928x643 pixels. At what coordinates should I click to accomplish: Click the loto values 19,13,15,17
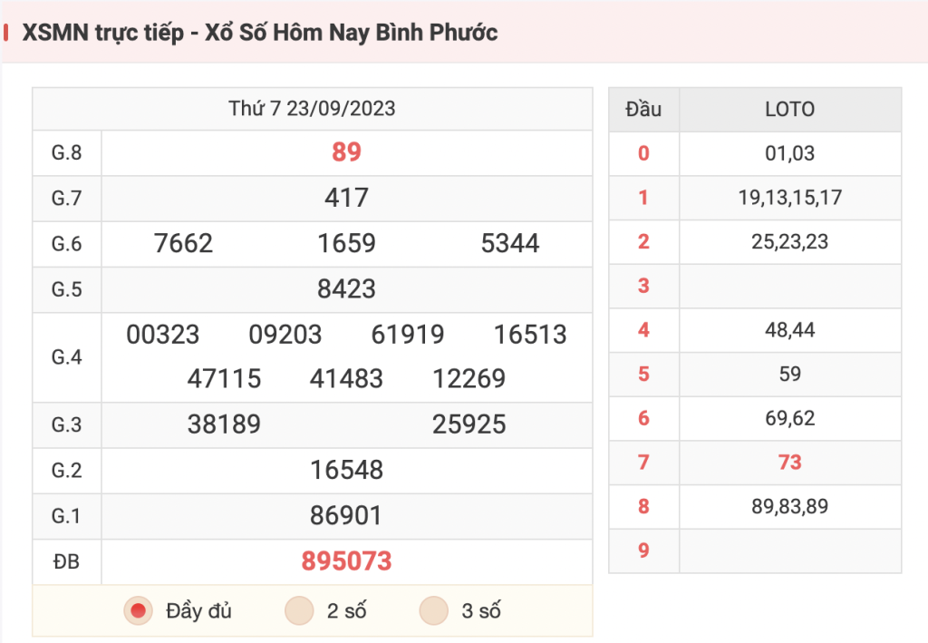click(x=790, y=197)
